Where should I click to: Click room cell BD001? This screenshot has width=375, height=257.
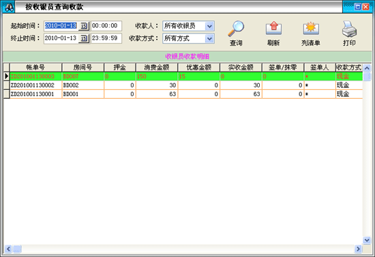82,94
